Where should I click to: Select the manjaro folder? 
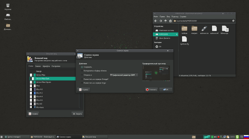pos(194,30)
